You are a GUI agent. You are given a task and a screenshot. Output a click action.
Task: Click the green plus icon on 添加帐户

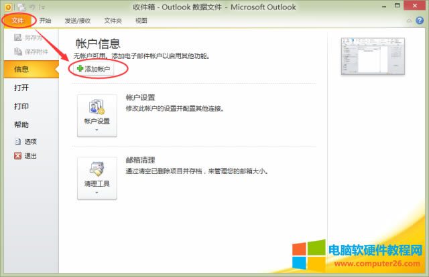(80, 68)
